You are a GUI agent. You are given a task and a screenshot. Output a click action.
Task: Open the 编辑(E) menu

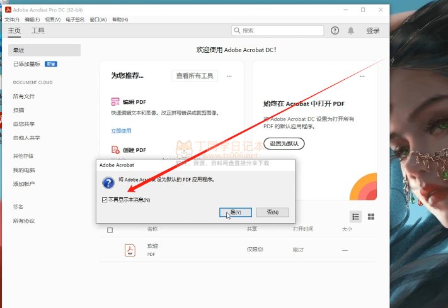pyautogui.click(x=32, y=19)
